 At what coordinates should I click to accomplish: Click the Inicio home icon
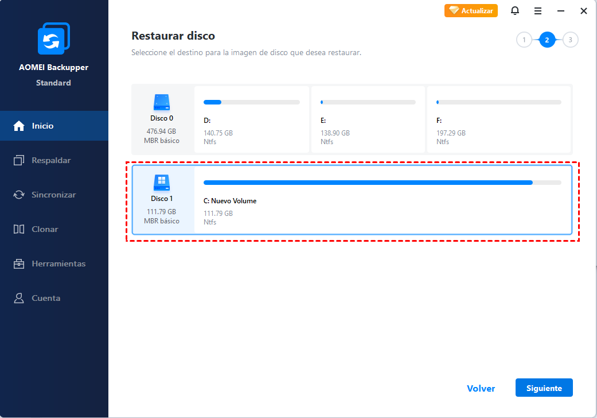(x=19, y=126)
